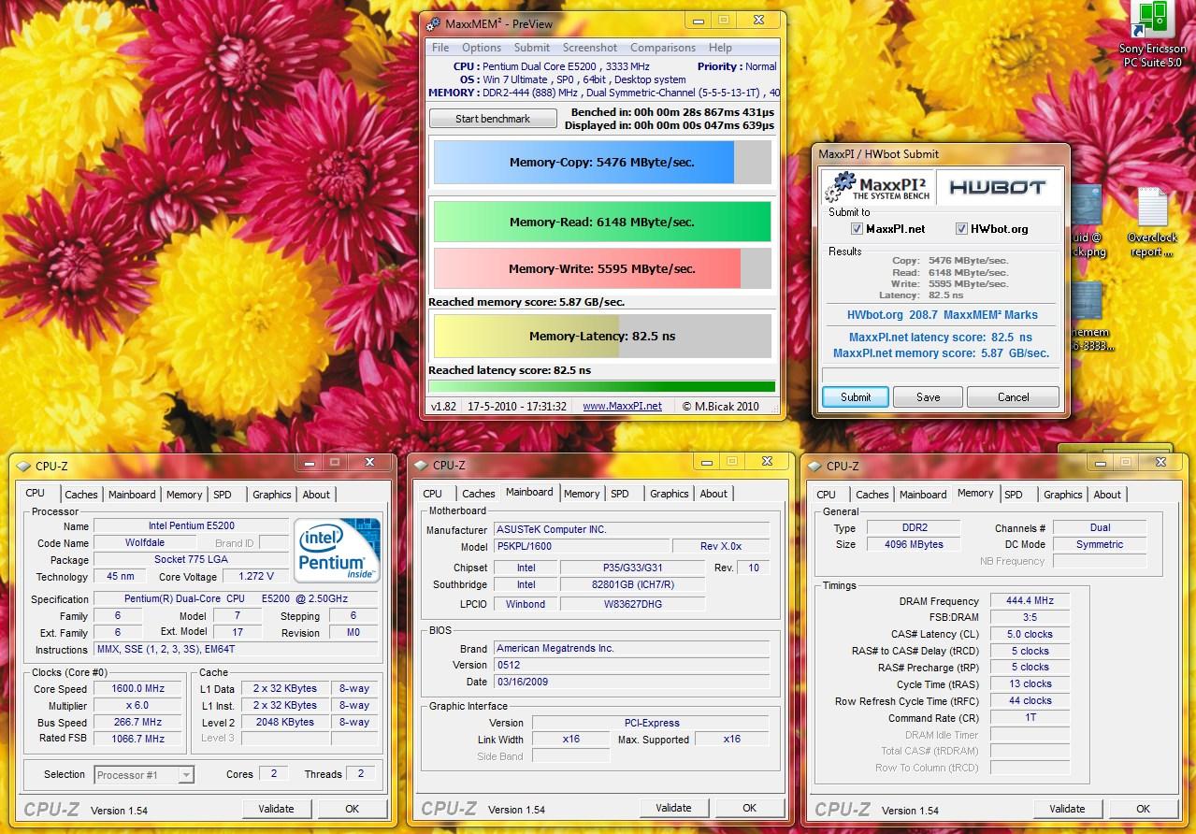Image resolution: width=1196 pixels, height=834 pixels.
Task: Open the File menu in MaxxMEM²
Action: pyautogui.click(x=440, y=48)
